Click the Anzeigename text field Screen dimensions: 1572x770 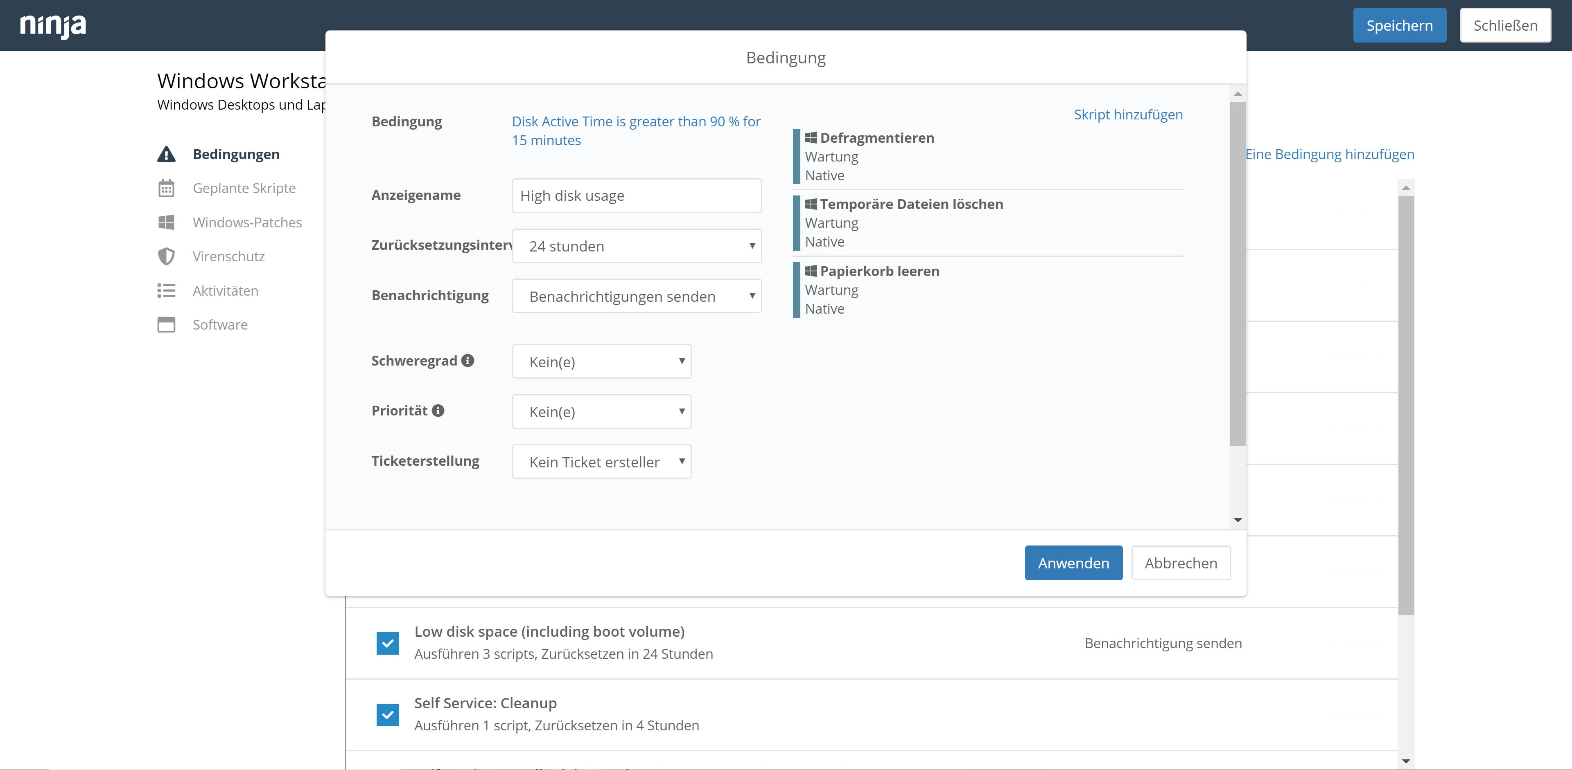click(637, 196)
